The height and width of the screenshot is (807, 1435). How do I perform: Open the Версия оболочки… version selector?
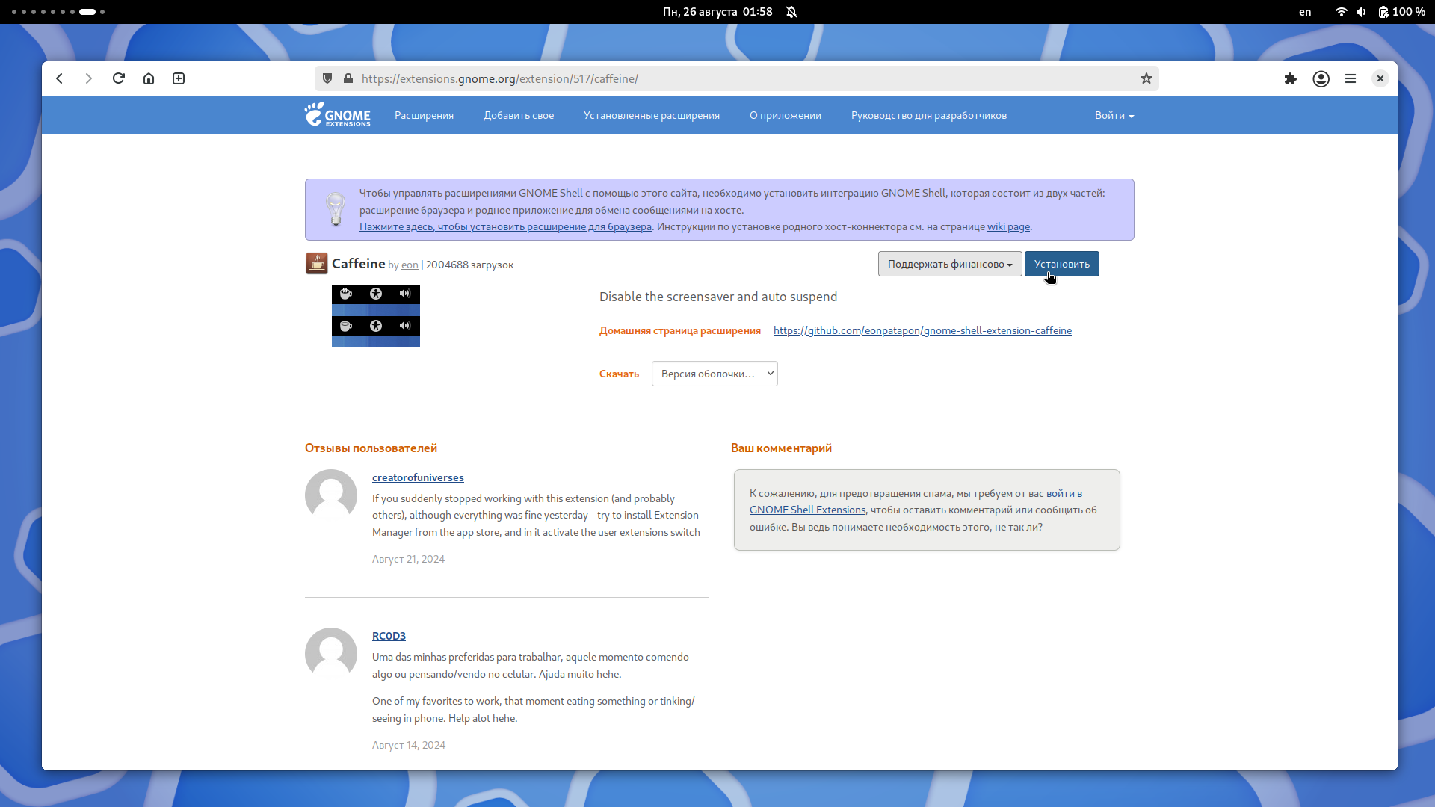pos(715,374)
